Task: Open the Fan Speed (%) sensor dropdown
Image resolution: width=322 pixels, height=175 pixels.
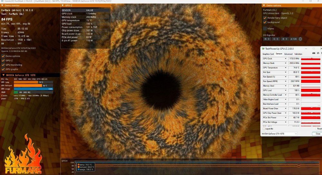Action: tap(285, 77)
